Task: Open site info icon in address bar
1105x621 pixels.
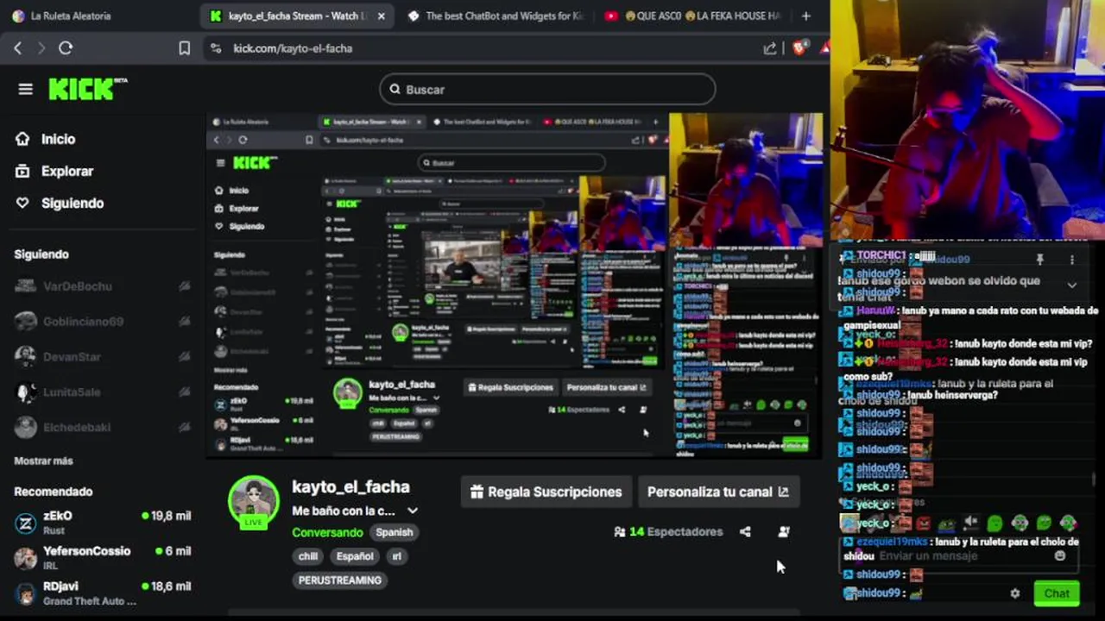Action: (216, 48)
